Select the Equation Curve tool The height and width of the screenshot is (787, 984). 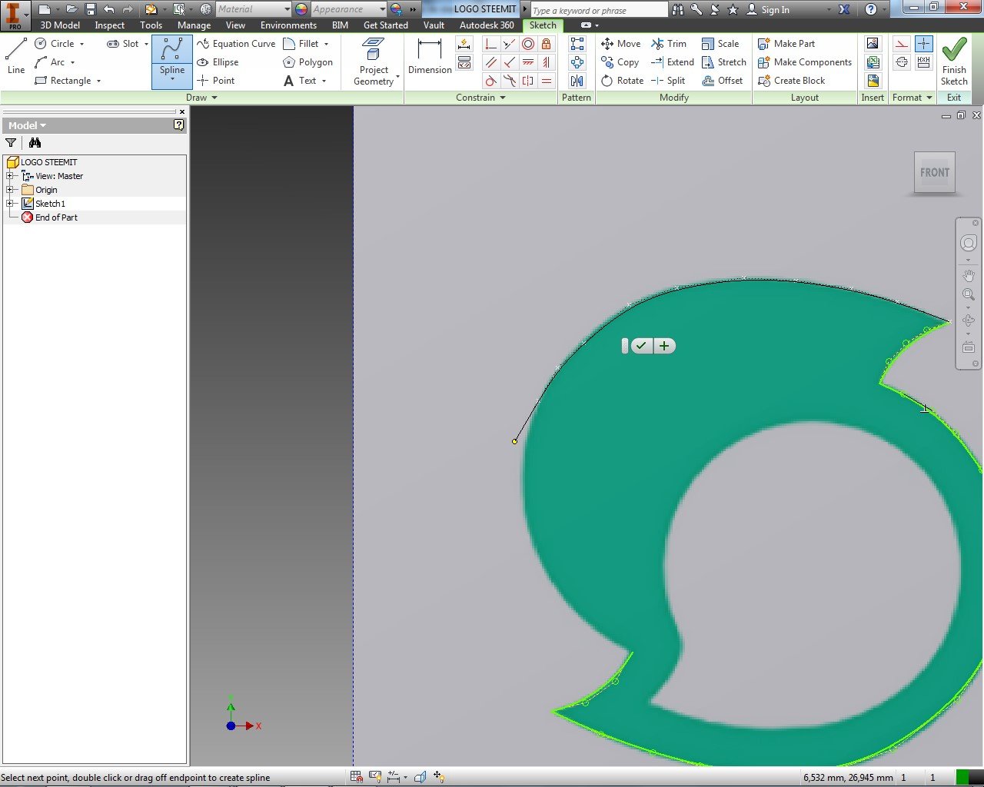[236, 44]
